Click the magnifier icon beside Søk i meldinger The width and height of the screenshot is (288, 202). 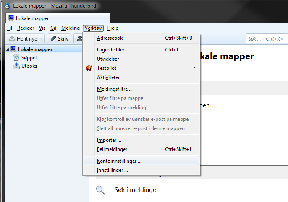pyautogui.click(x=101, y=190)
